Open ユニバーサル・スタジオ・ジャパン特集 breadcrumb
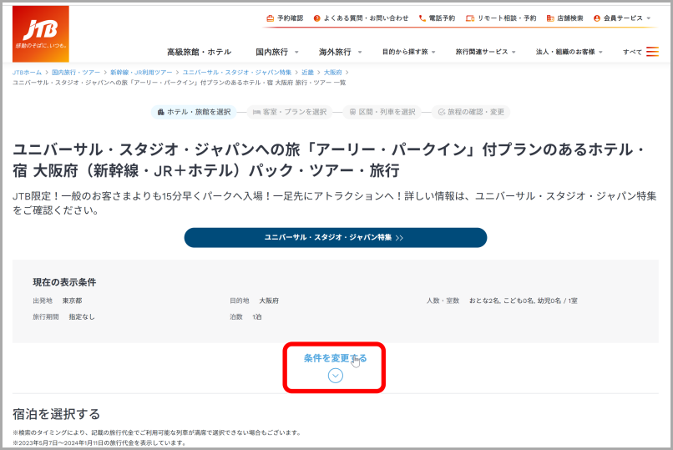Viewport: 673px width, 450px height. pyautogui.click(x=237, y=72)
